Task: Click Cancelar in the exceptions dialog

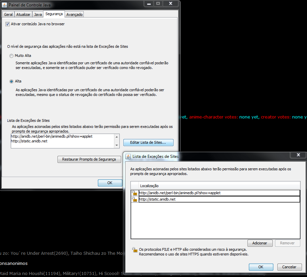Action: 290,267
